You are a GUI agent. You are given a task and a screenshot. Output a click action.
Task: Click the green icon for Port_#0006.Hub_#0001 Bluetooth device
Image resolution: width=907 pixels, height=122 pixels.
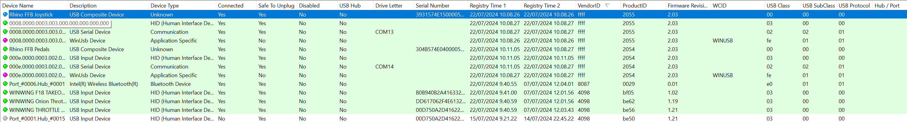pyautogui.click(x=5, y=84)
